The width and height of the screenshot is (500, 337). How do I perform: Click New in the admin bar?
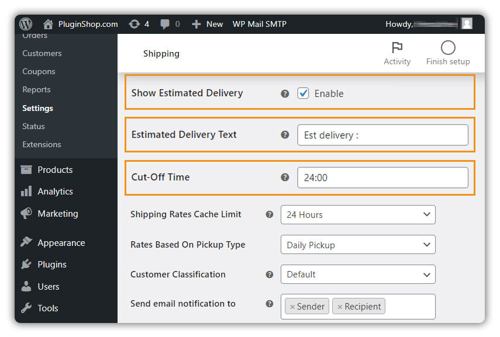(x=214, y=24)
